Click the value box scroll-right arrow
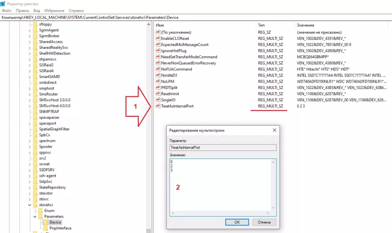392x233 pixels. 268,213
